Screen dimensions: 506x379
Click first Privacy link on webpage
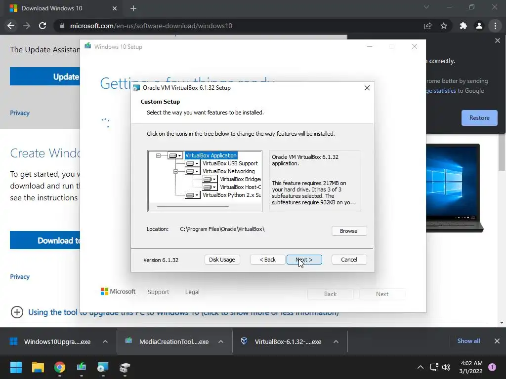(x=20, y=113)
